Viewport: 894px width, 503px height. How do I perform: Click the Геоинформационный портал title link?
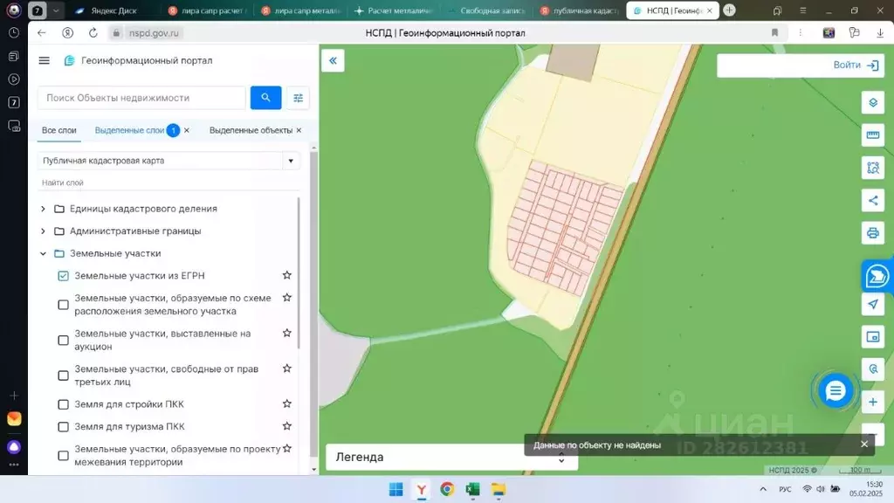point(147,60)
